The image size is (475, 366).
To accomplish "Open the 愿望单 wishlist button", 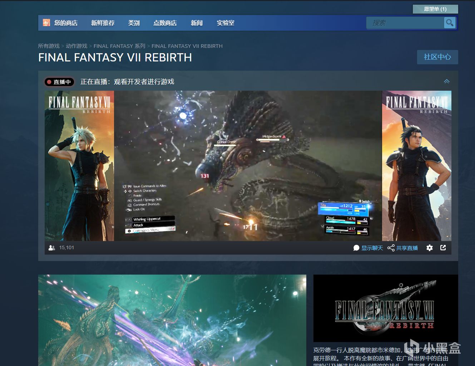I will (x=435, y=9).
